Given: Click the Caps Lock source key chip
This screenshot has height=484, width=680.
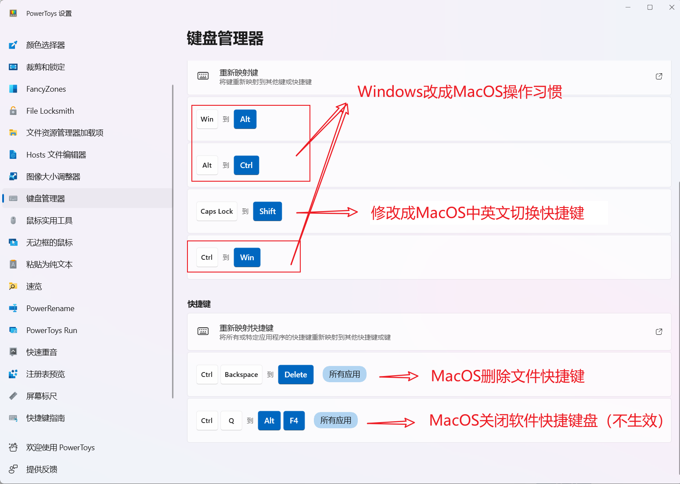Looking at the screenshot, I should point(217,211).
